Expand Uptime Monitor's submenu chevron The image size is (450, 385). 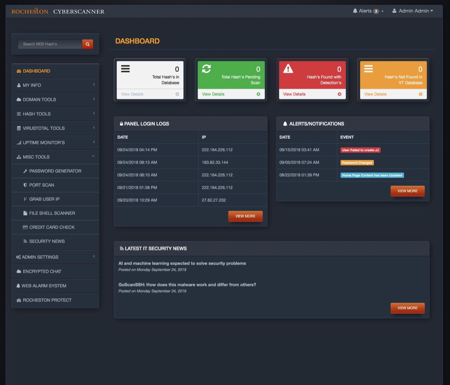click(94, 142)
